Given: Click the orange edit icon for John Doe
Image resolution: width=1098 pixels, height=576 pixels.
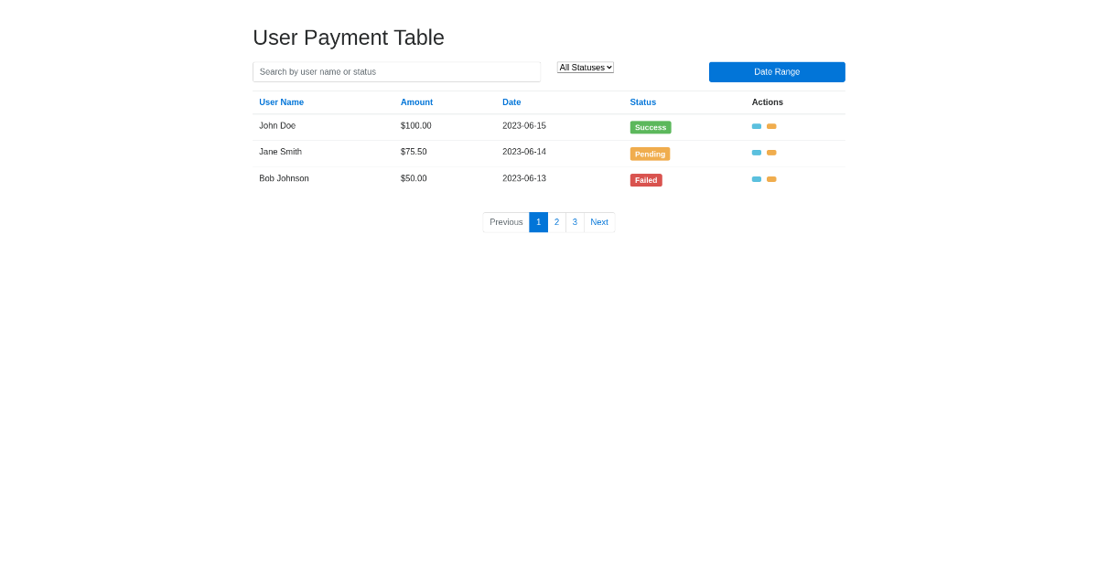Looking at the screenshot, I should [771, 126].
